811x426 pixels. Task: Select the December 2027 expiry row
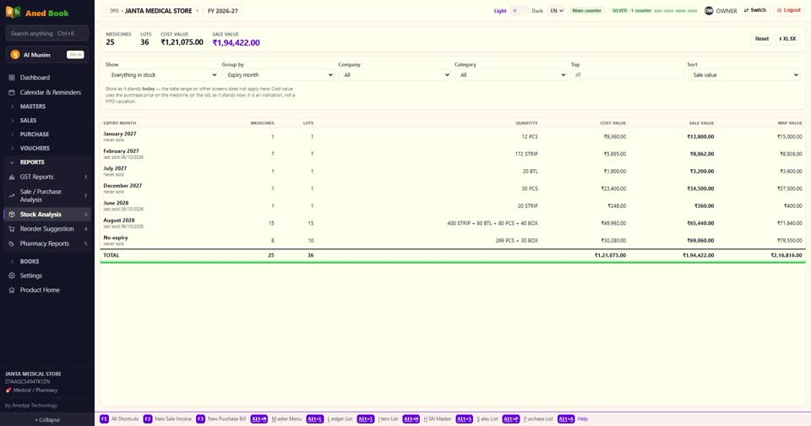(x=453, y=188)
